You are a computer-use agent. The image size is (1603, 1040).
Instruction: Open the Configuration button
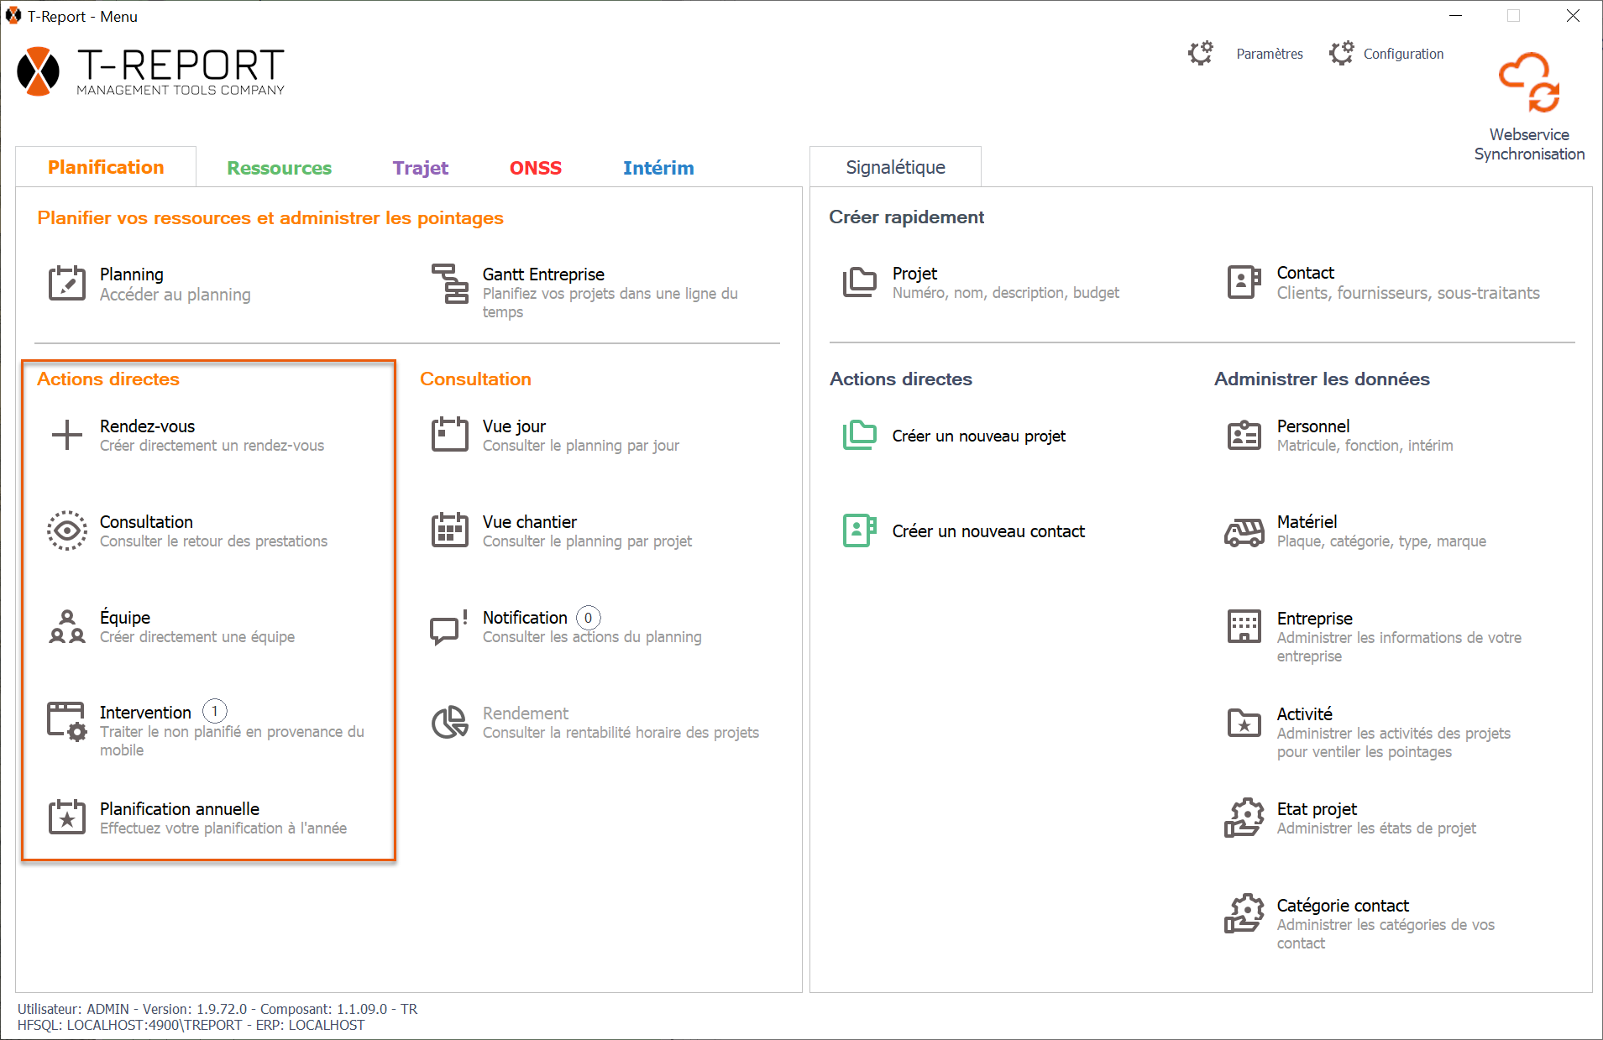1387,54
